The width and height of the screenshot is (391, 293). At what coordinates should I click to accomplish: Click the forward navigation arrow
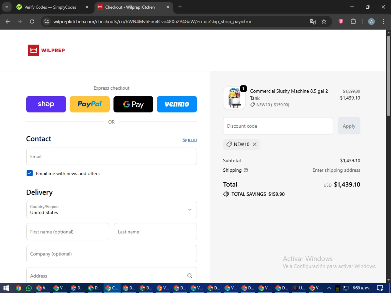tap(20, 22)
